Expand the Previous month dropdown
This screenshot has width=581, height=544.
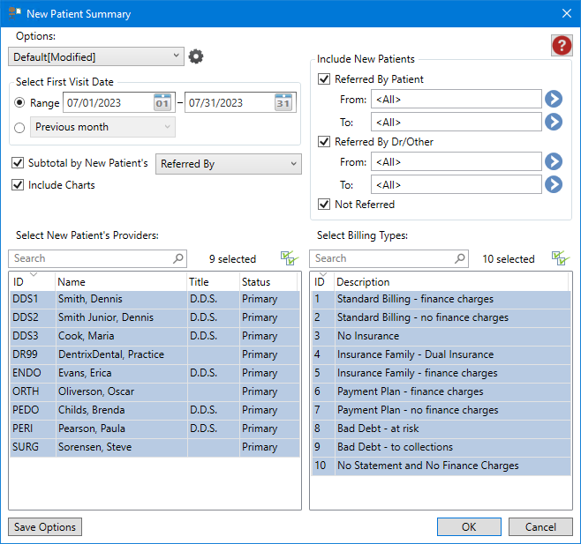103,127
